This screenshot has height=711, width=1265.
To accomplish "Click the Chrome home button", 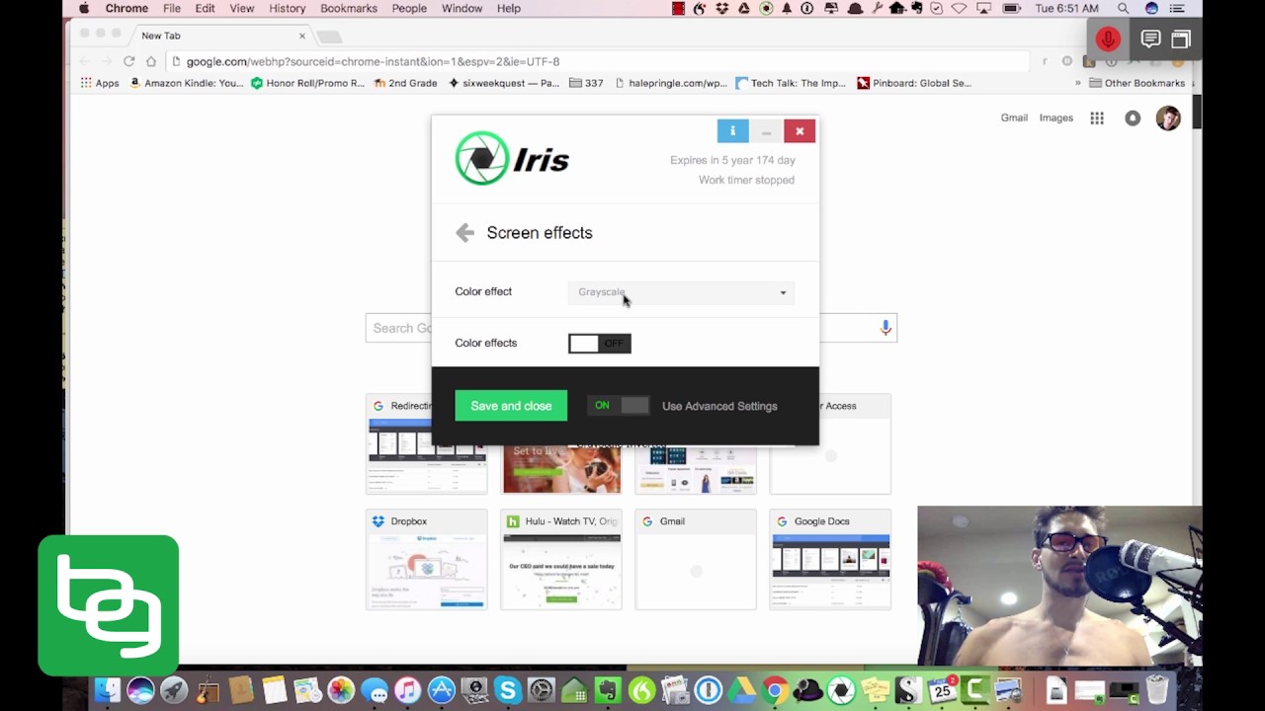I will coord(150,61).
